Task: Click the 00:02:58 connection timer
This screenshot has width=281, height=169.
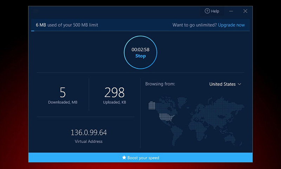Action: point(140,50)
